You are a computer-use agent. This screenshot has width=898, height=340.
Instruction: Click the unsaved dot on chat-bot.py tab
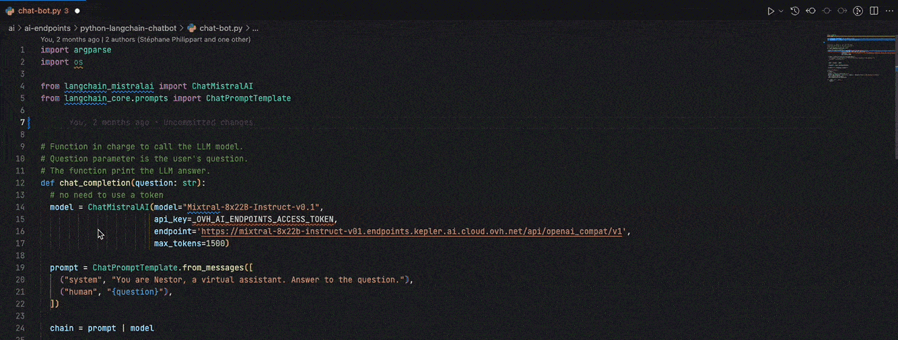pos(77,11)
